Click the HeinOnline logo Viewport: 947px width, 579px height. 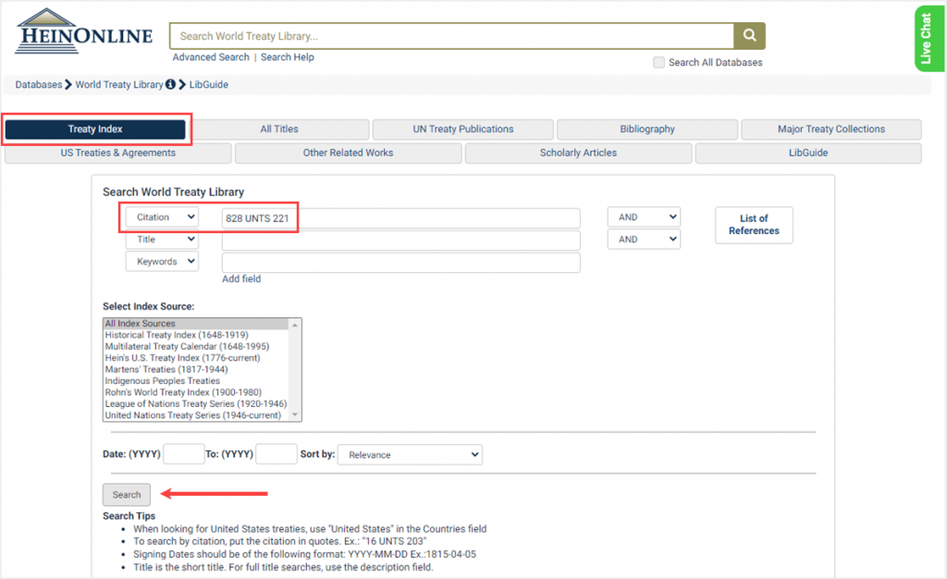click(84, 31)
